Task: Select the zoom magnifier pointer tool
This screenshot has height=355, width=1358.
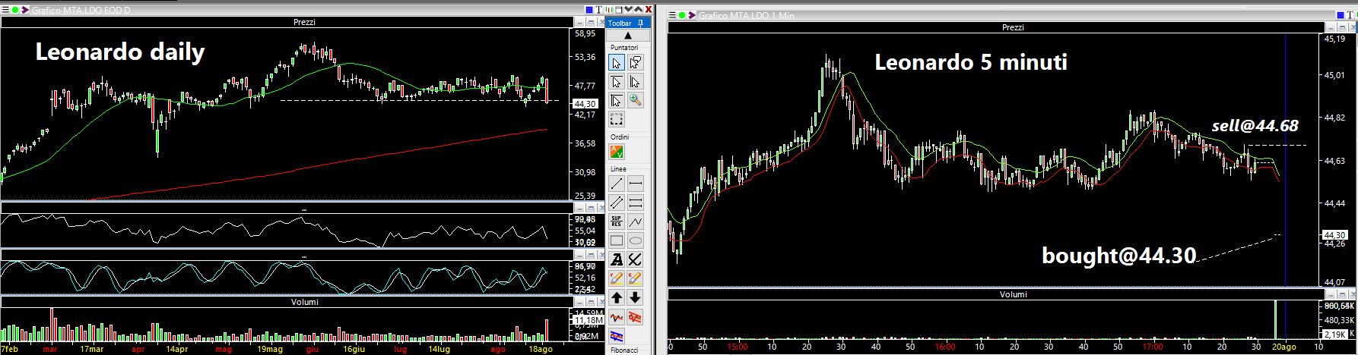Action: 636,100
